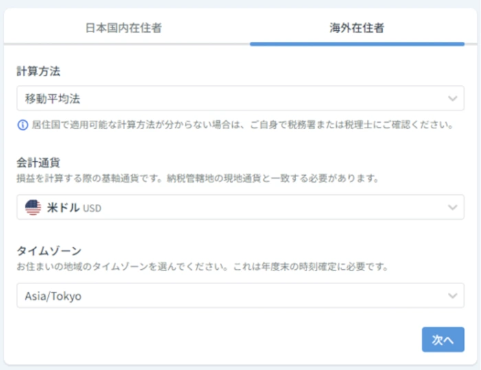
Task: Click the 計算方法 section label
Action: pyautogui.click(x=38, y=71)
